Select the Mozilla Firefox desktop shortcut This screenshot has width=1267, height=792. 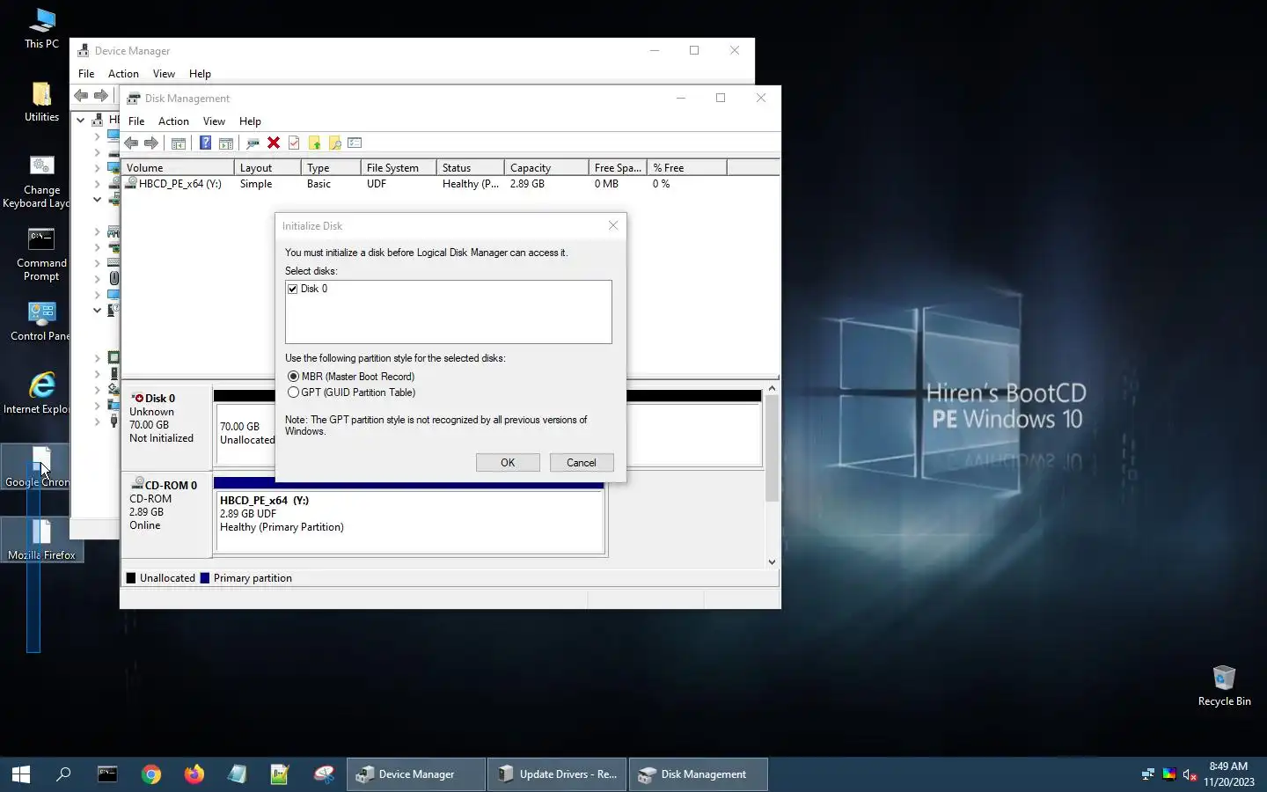pos(41,539)
